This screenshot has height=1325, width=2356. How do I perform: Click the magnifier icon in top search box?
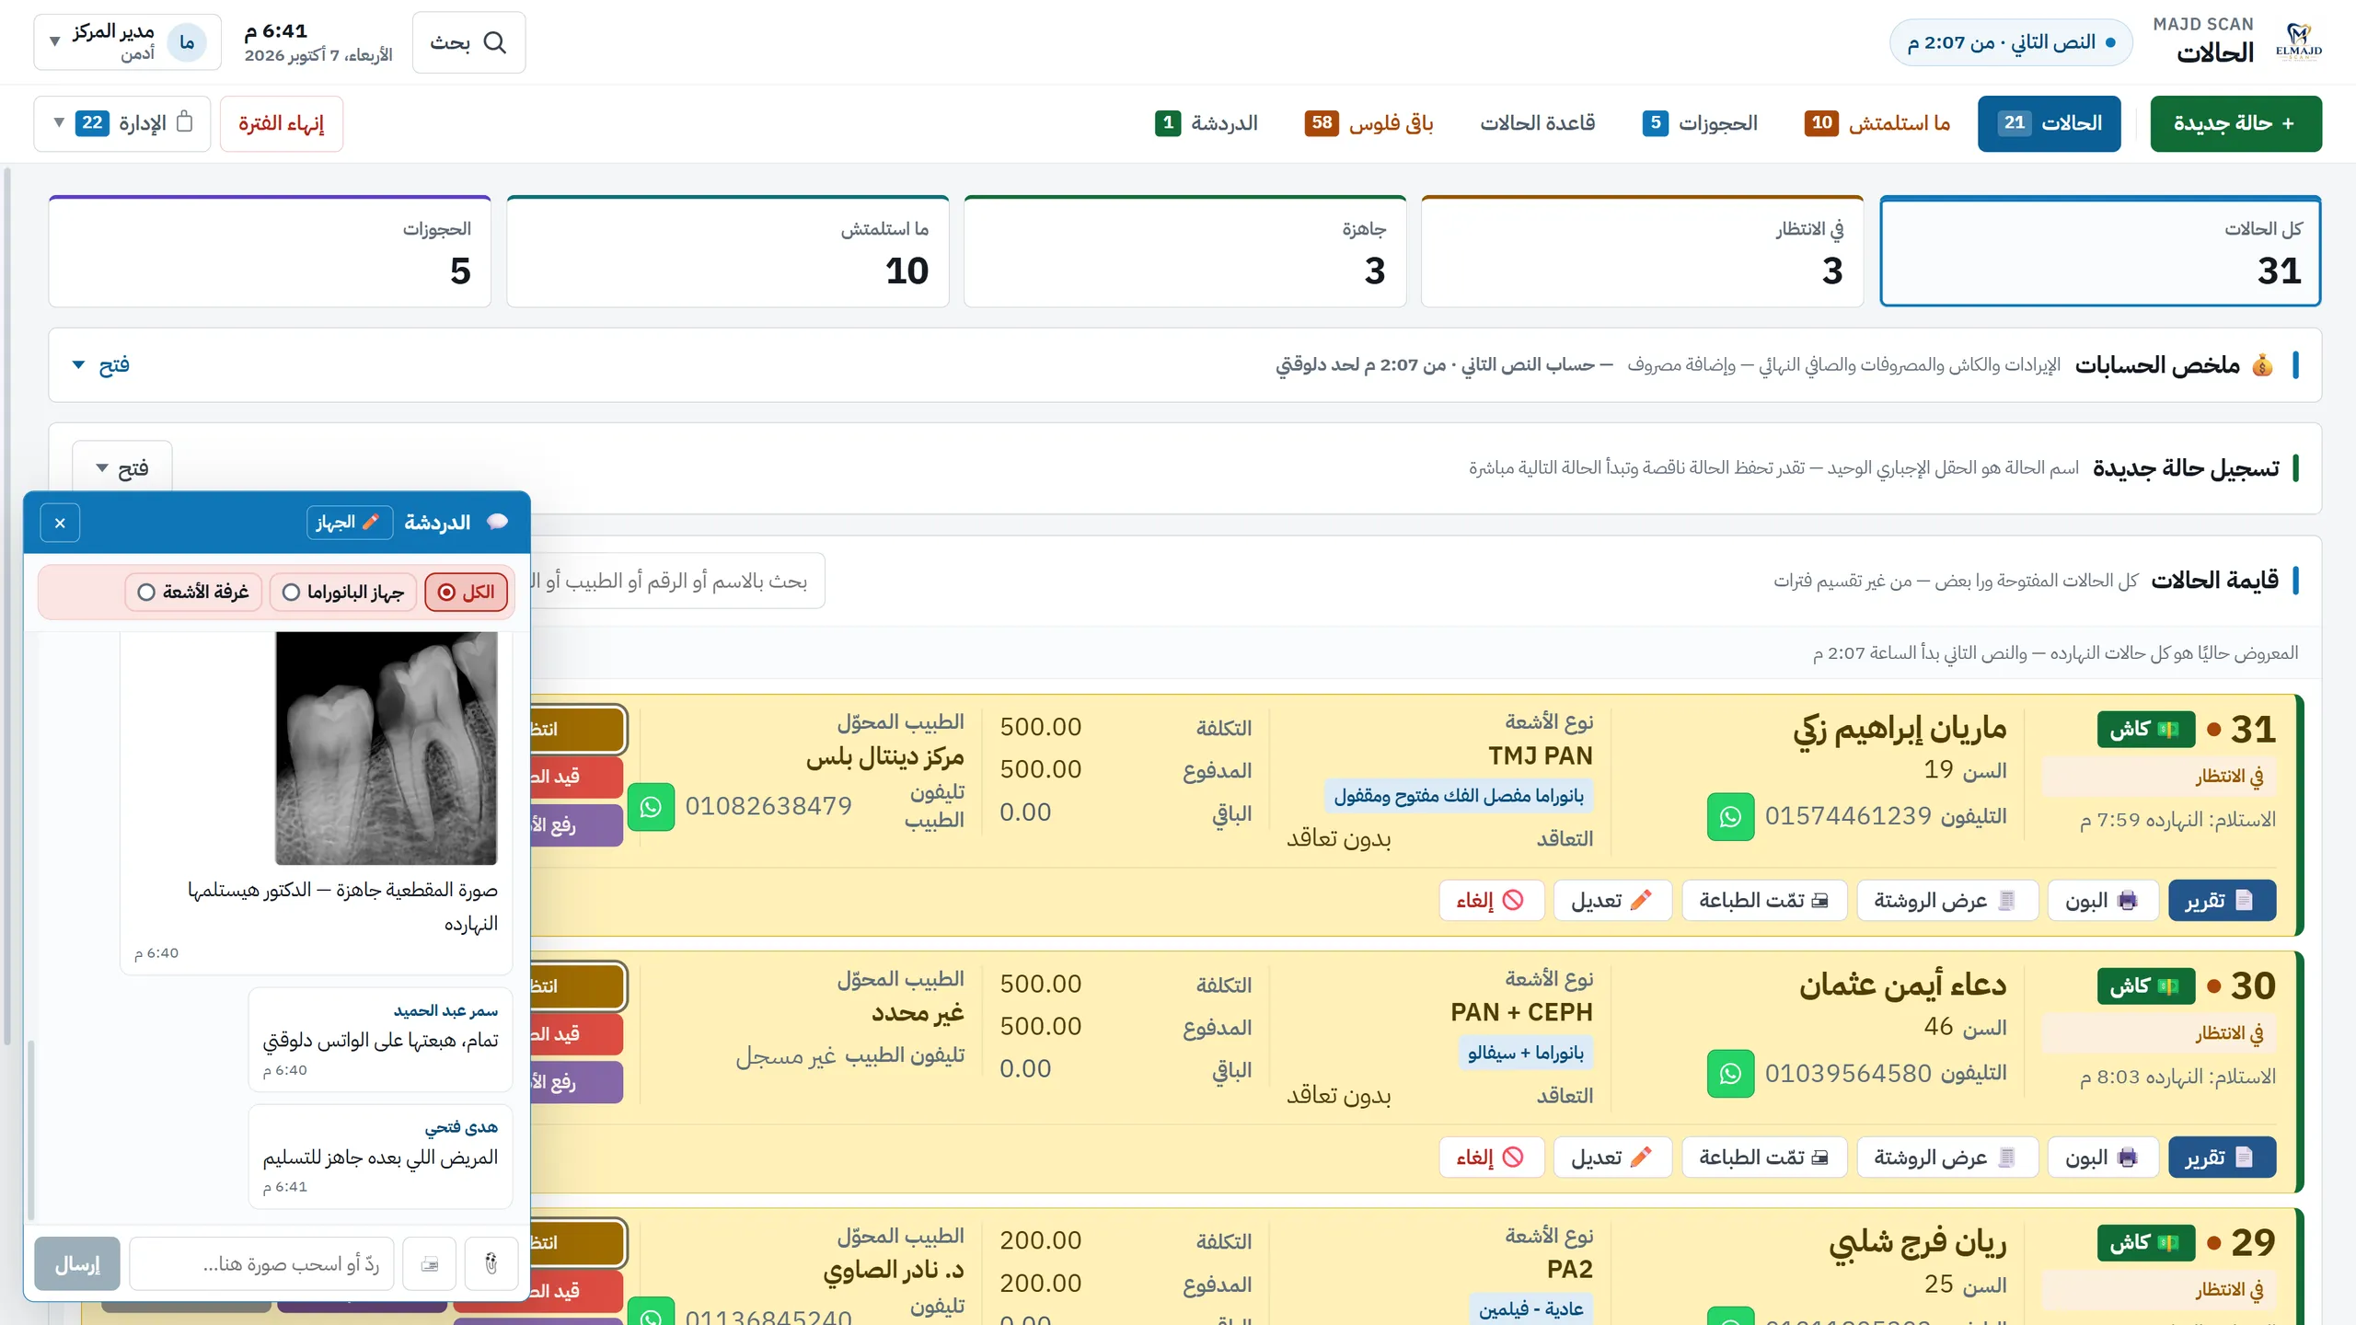click(495, 42)
